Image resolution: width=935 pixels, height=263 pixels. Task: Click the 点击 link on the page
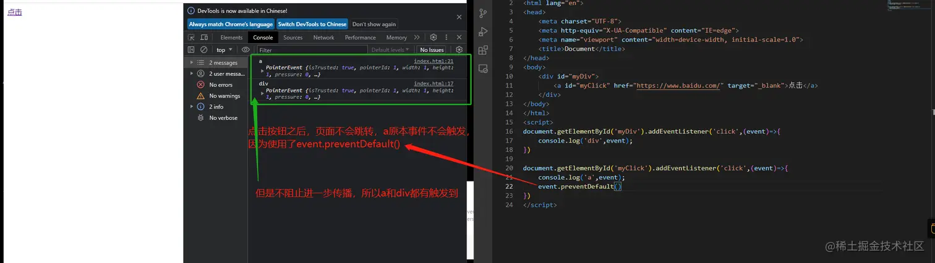pyautogui.click(x=14, y=12)
